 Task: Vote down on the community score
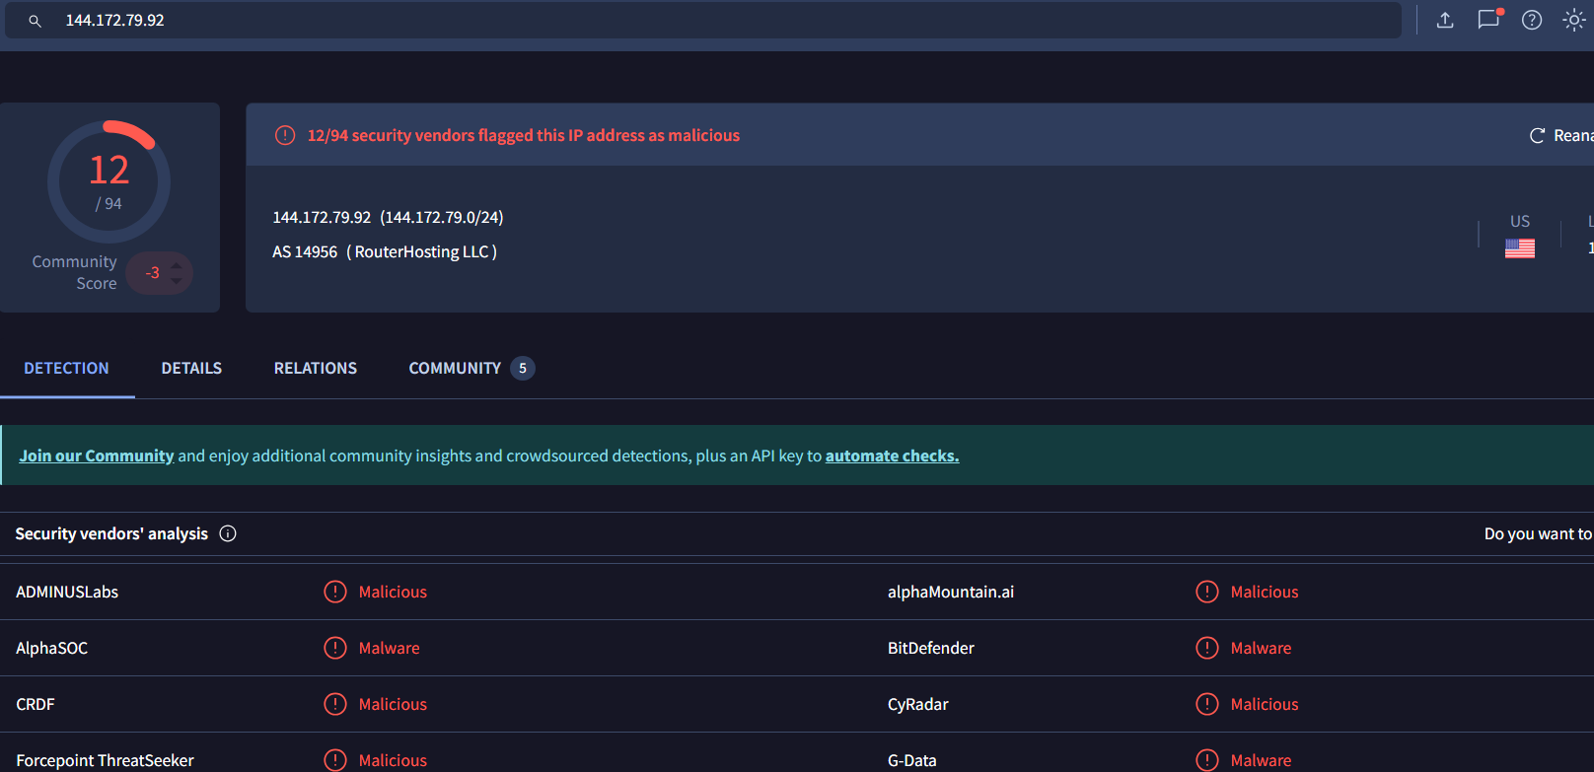177,281
